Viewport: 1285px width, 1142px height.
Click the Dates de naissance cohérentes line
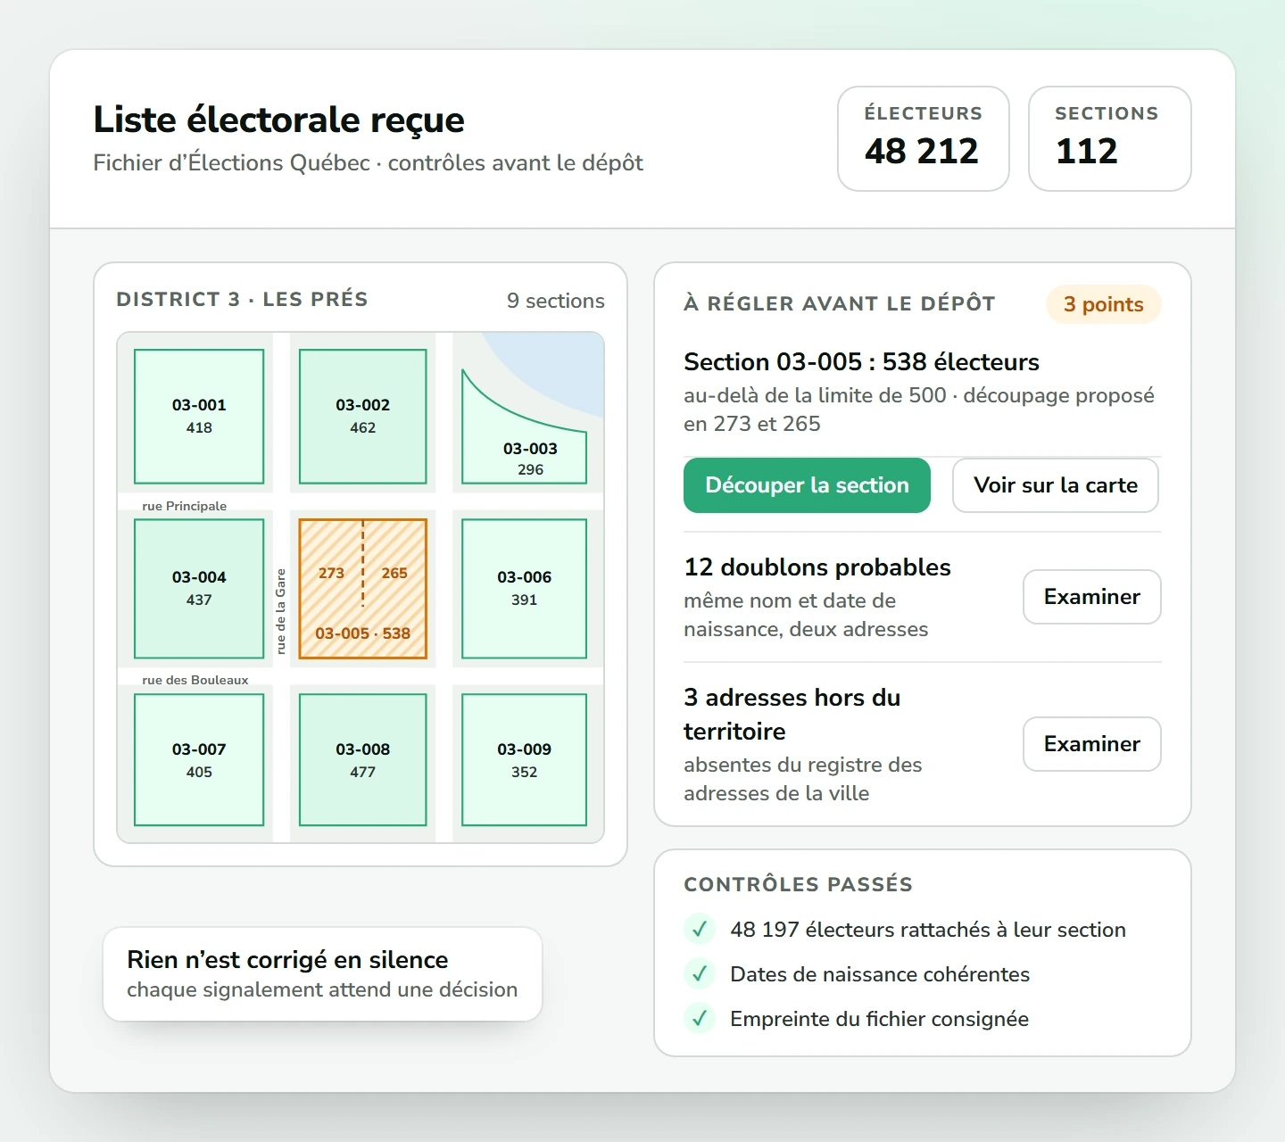880,974
